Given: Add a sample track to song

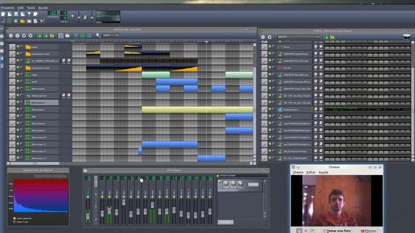Looking at the screenshot, I should point(46,36).
